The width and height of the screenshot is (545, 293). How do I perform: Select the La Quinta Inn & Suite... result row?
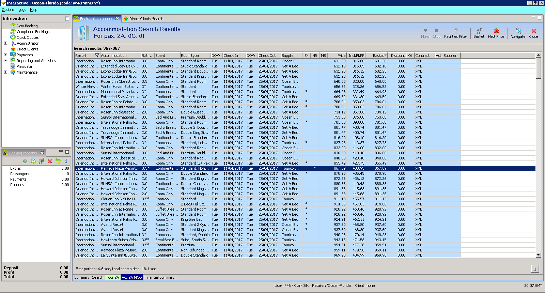tap(305, 255)
